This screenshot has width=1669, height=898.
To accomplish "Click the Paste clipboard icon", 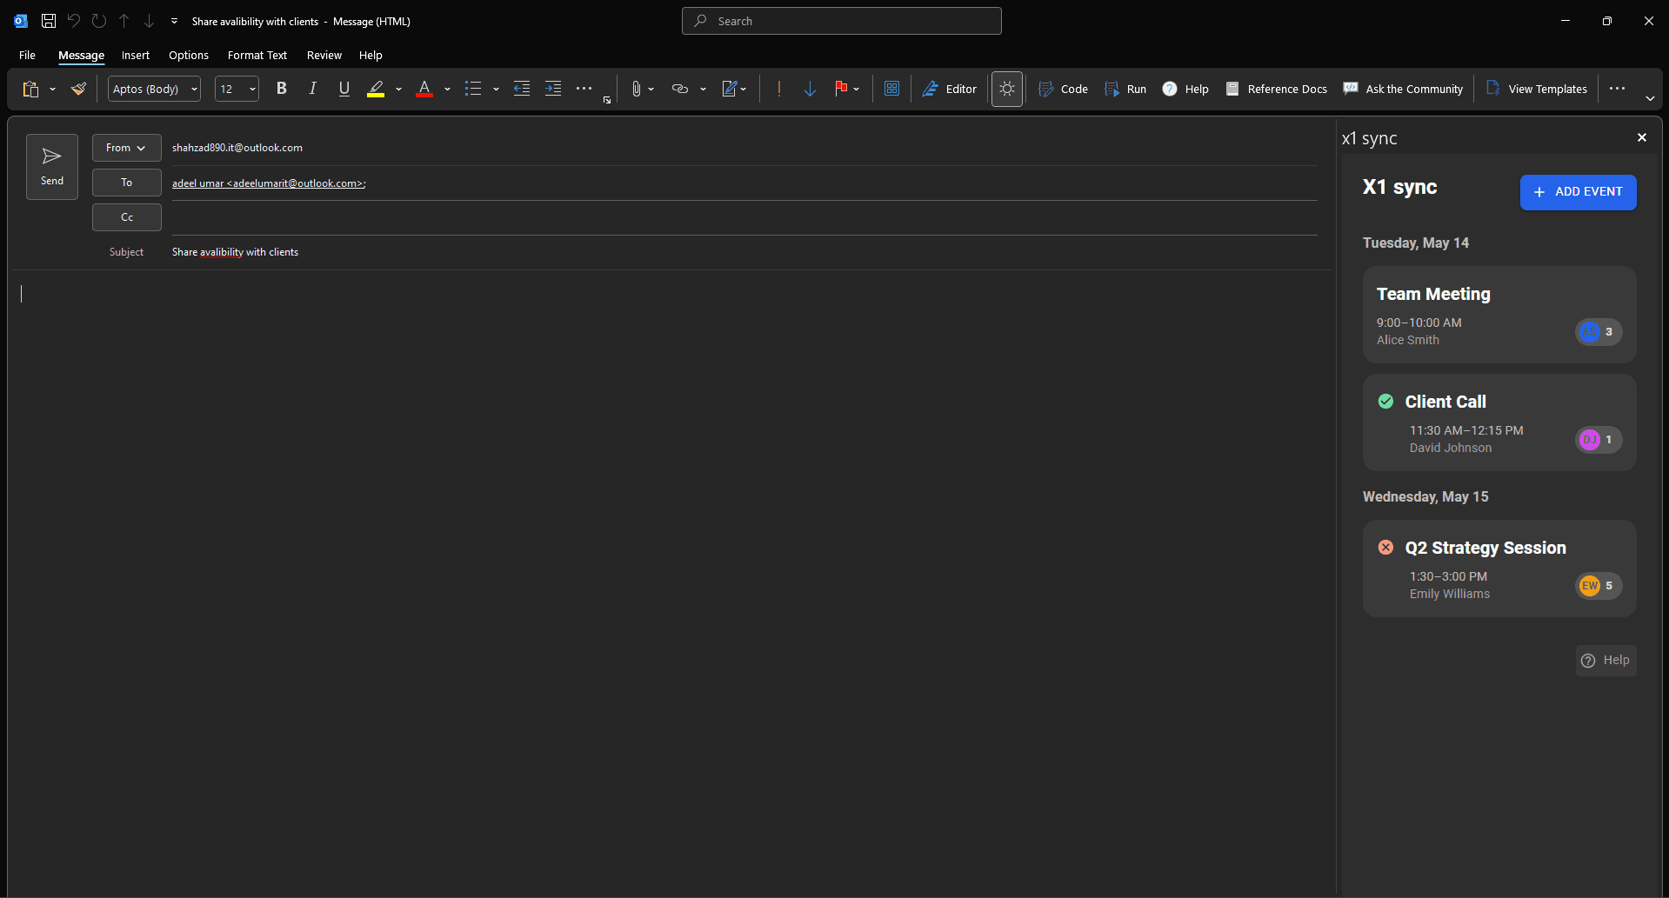I will pos(30,89).
